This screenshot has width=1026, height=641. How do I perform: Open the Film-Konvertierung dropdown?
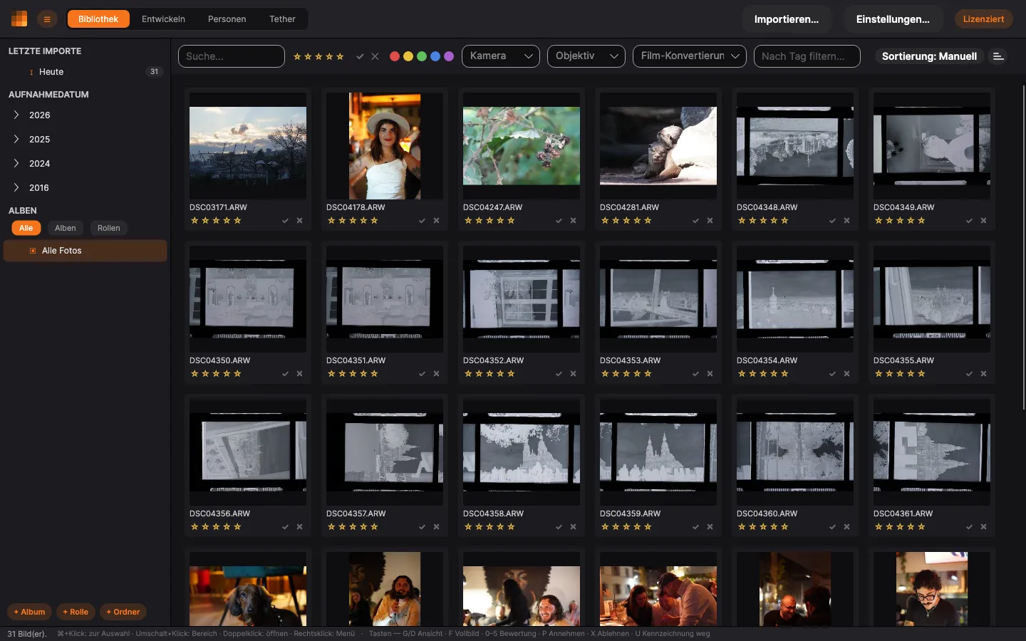tap(690, 56)
